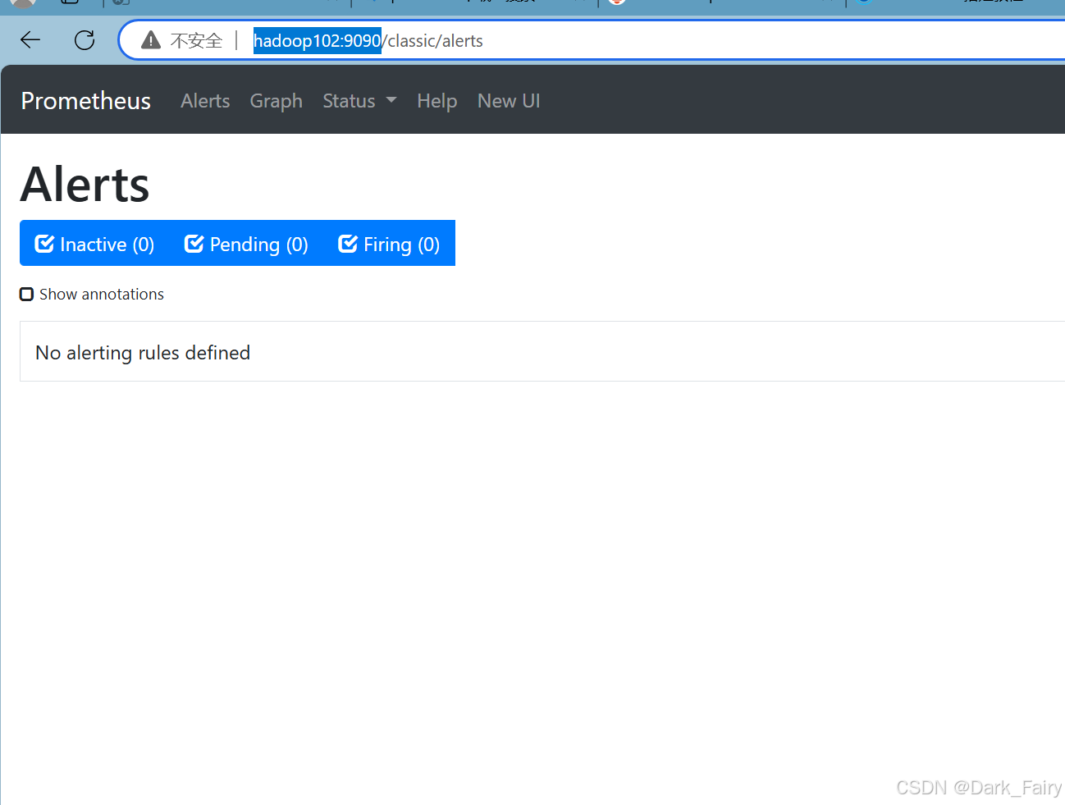Click the not-secure warning triangle icon

[x=151, y=40]
